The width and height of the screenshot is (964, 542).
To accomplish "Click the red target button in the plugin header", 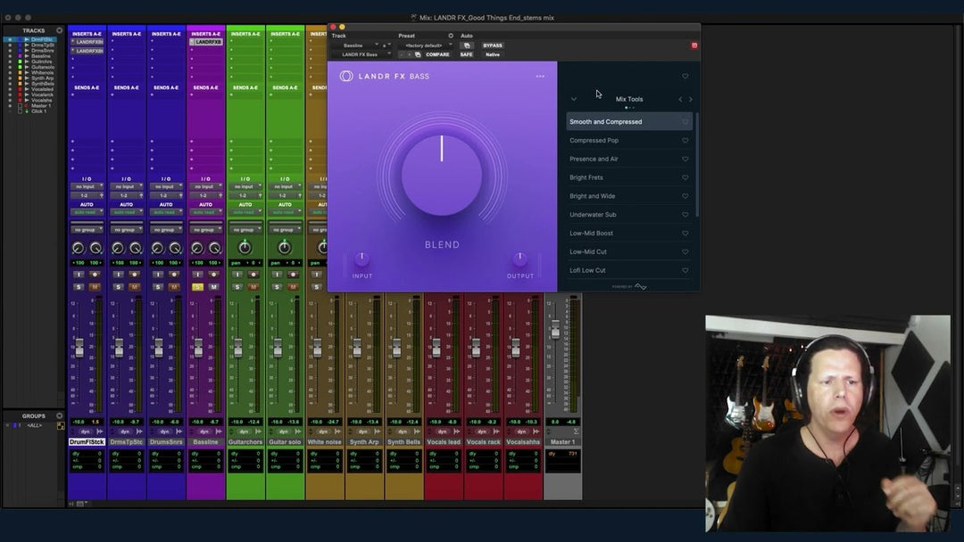I will [x=694, y=45].
